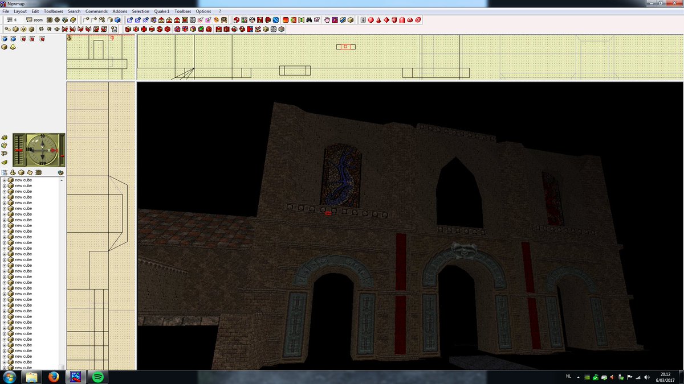Open the Windows Start menu

tap(9, 377)
